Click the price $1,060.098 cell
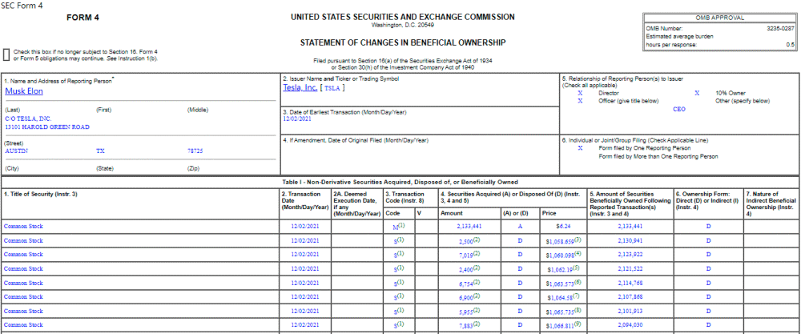This screenshot has width=801, height=334. click(563, 255)
